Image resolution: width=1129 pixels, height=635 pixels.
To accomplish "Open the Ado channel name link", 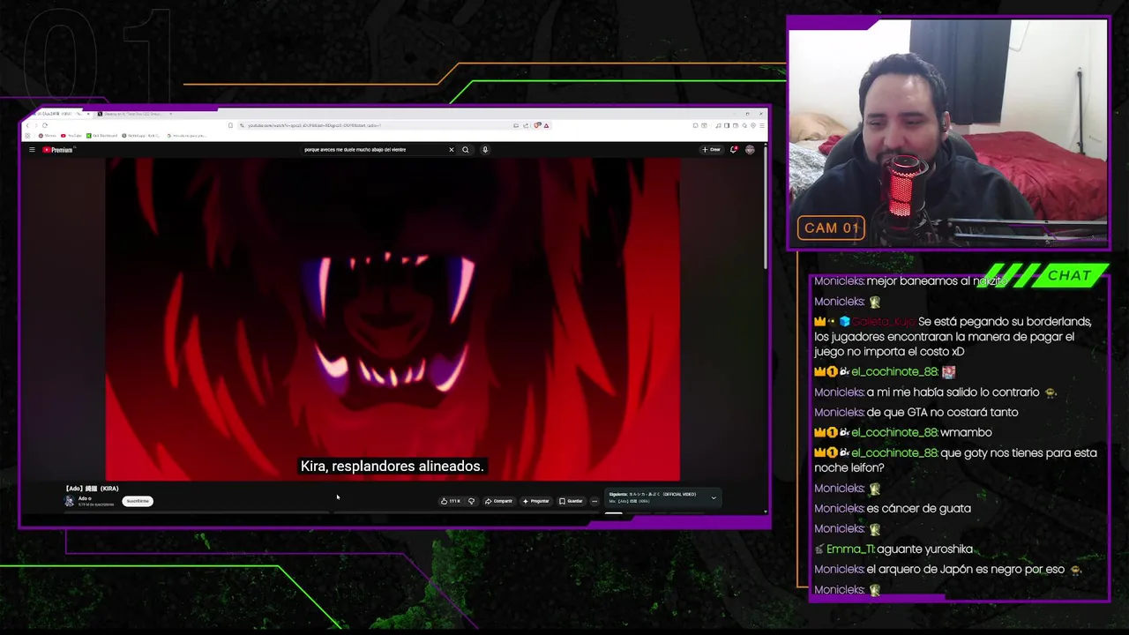I will tap(84, 498).
